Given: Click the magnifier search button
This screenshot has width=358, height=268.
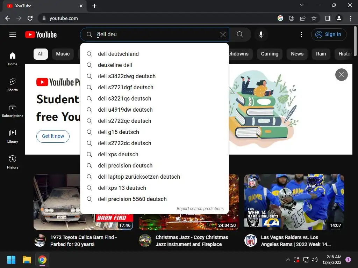Looking at the screenshot, I should (240, 35).
